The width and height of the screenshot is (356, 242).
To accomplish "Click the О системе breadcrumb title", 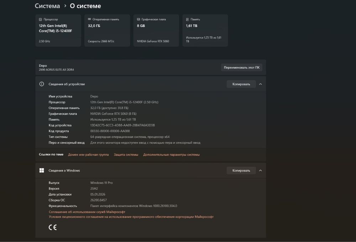I will (x=85, y=6).
